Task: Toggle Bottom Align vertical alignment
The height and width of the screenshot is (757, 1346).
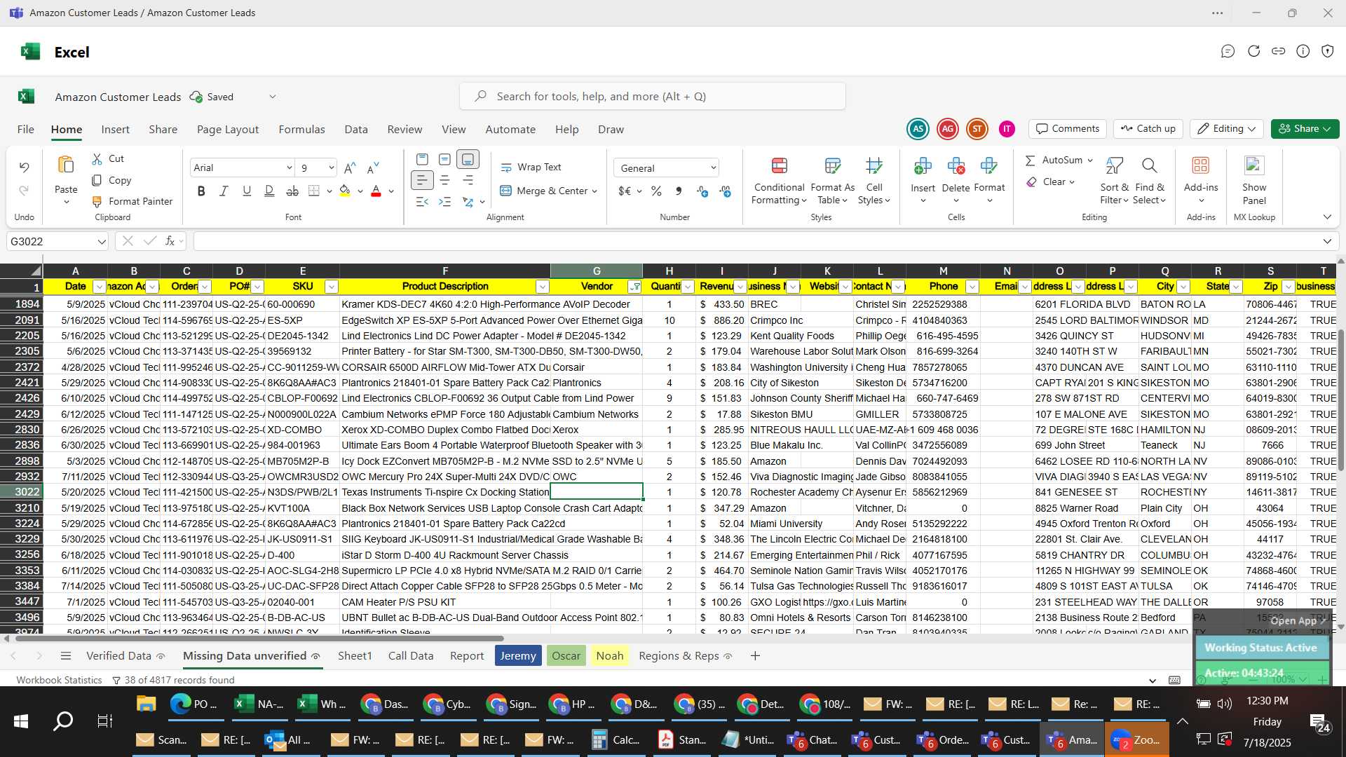Action: [468, 159]
